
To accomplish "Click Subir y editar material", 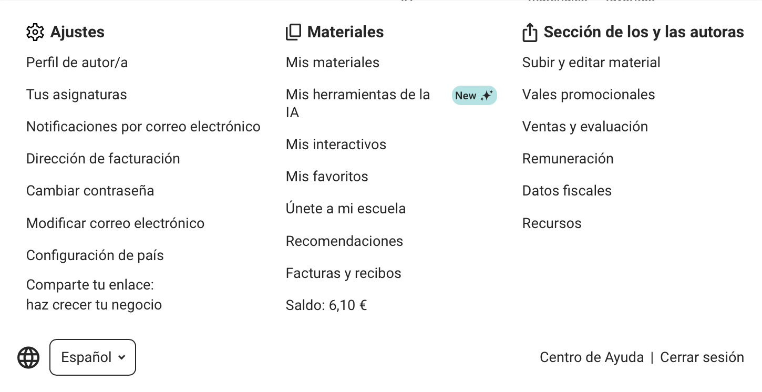I will [x=591, y=63].
